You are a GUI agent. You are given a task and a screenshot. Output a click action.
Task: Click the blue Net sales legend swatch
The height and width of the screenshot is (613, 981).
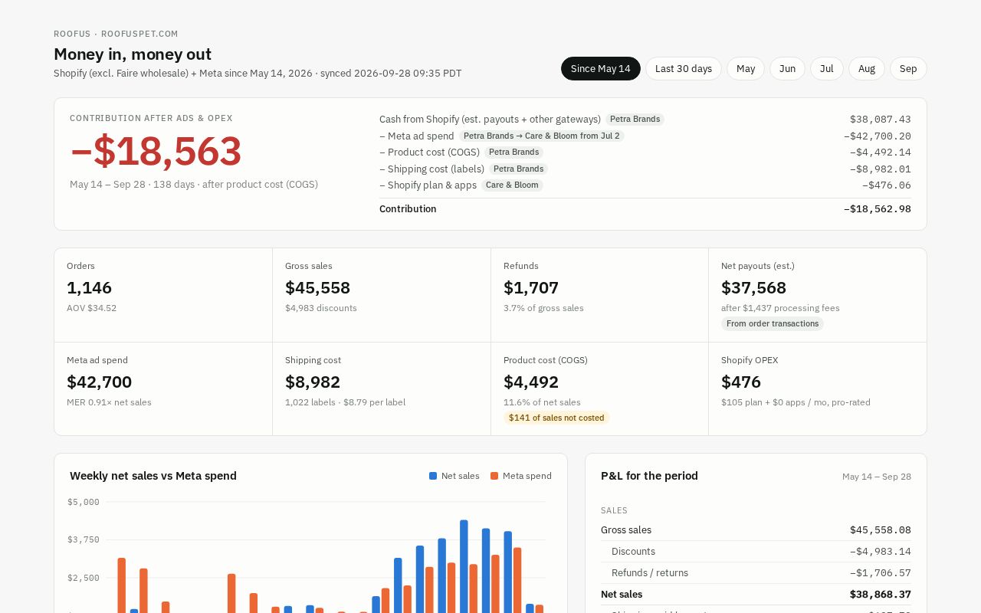pyautogui.click(x=433, y=476)
